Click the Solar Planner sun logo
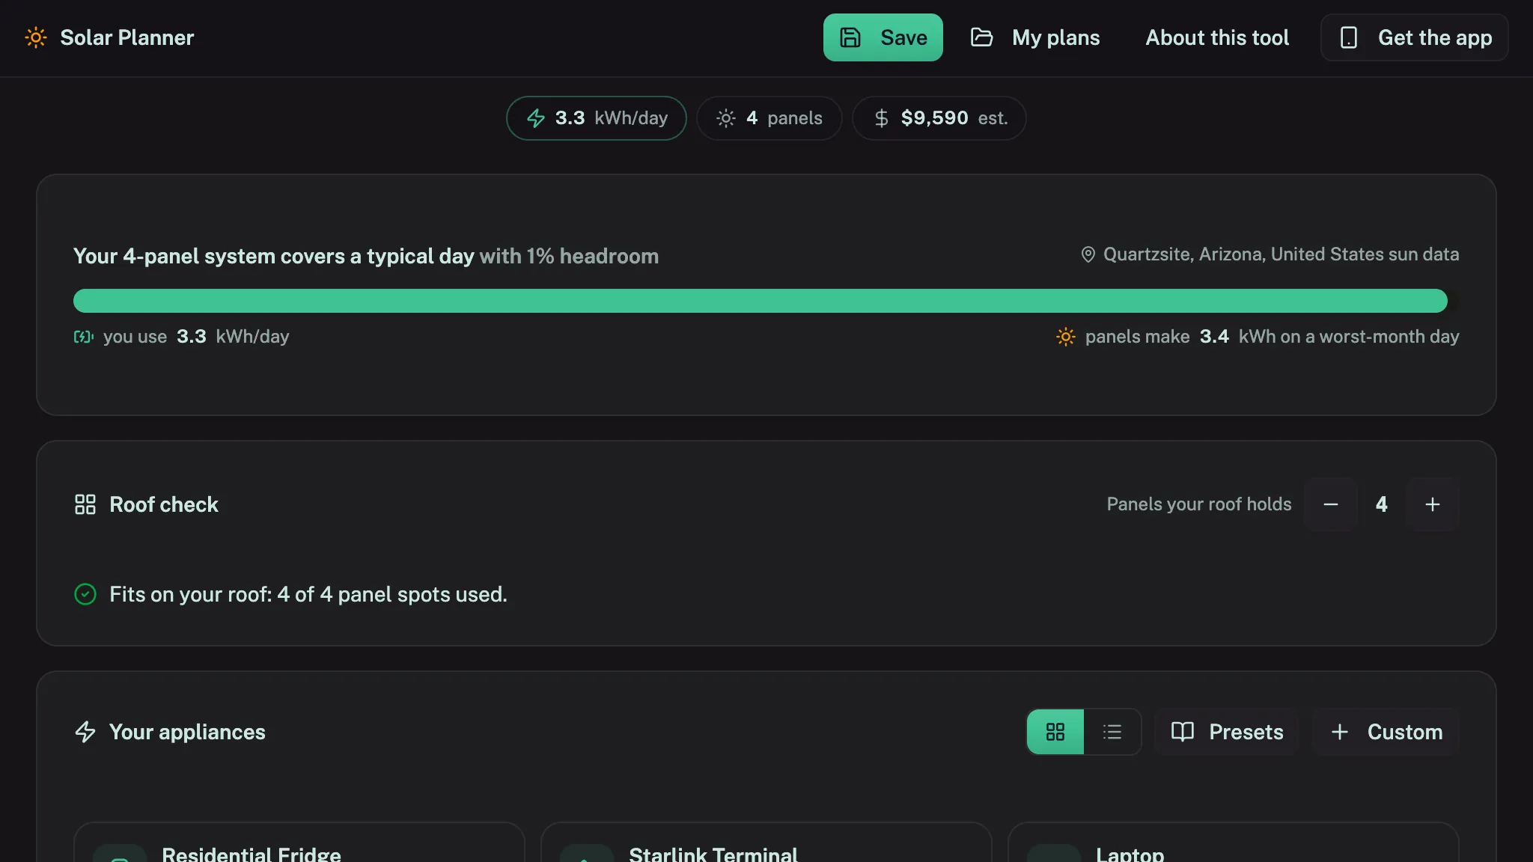Viewport: 1533px width, 862px height. click(36, 37)
